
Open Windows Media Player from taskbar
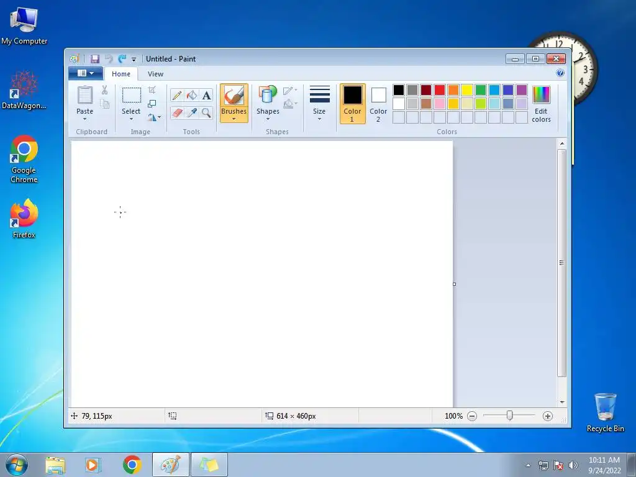click(93, 465)
